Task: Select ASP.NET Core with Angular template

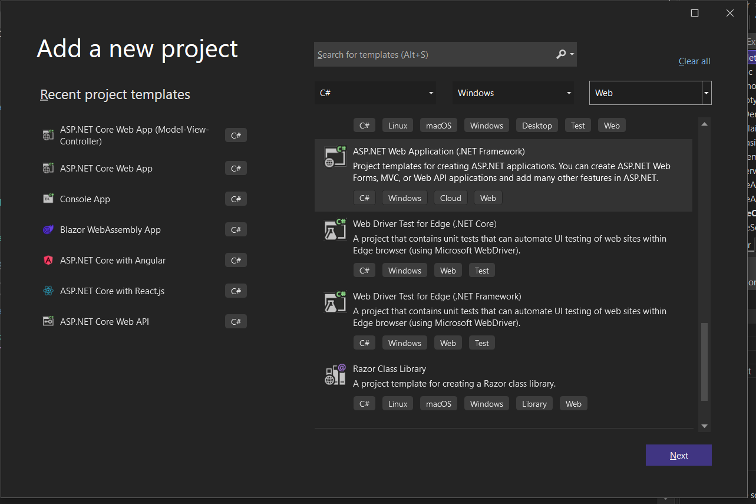Action: (144, 261)
